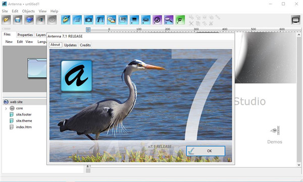Open the blue oval button tool

(146, 20)
